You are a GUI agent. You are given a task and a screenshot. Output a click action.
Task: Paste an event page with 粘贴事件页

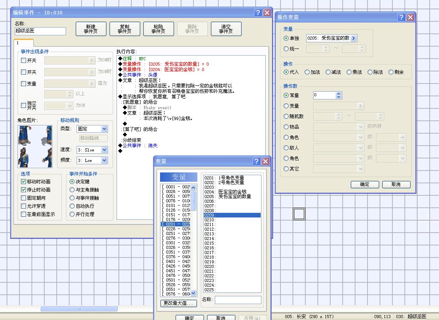pos(159,29)
